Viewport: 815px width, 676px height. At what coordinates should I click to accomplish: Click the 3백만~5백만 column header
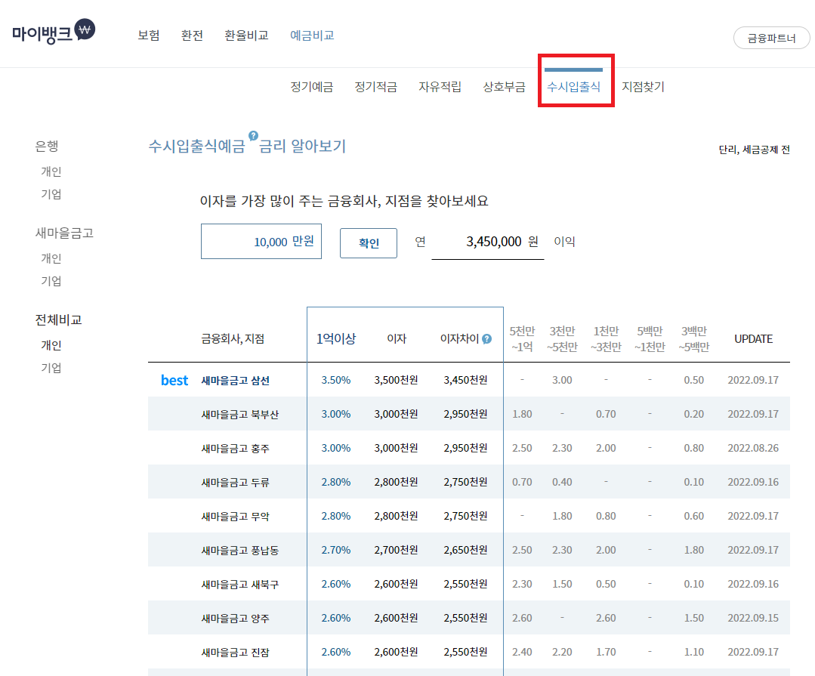tap(694, 339)
